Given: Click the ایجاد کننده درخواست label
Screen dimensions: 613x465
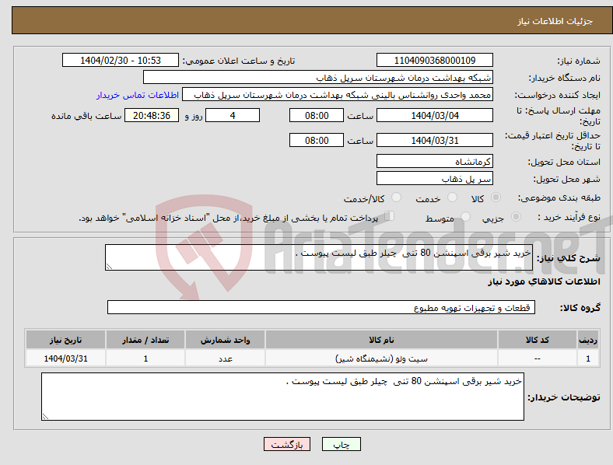Looking at the screenshot, I should point(558,95).
